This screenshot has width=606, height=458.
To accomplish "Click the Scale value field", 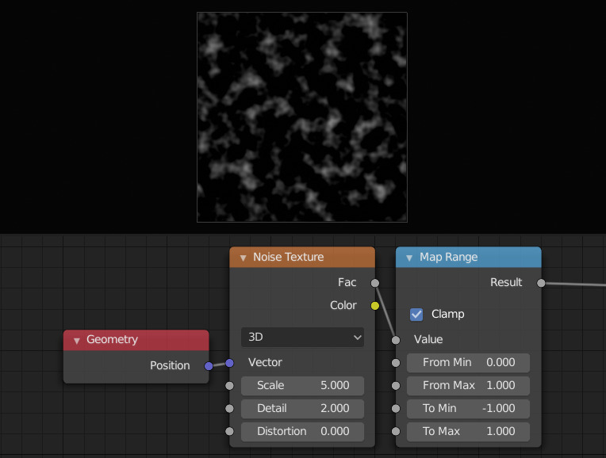I will tap(302, 386).
